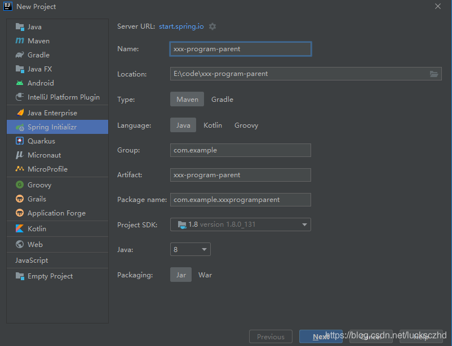Screen dimensions: 452x346
Task: Click the Kotlin K icon
Action: click(x=20, y=228)
